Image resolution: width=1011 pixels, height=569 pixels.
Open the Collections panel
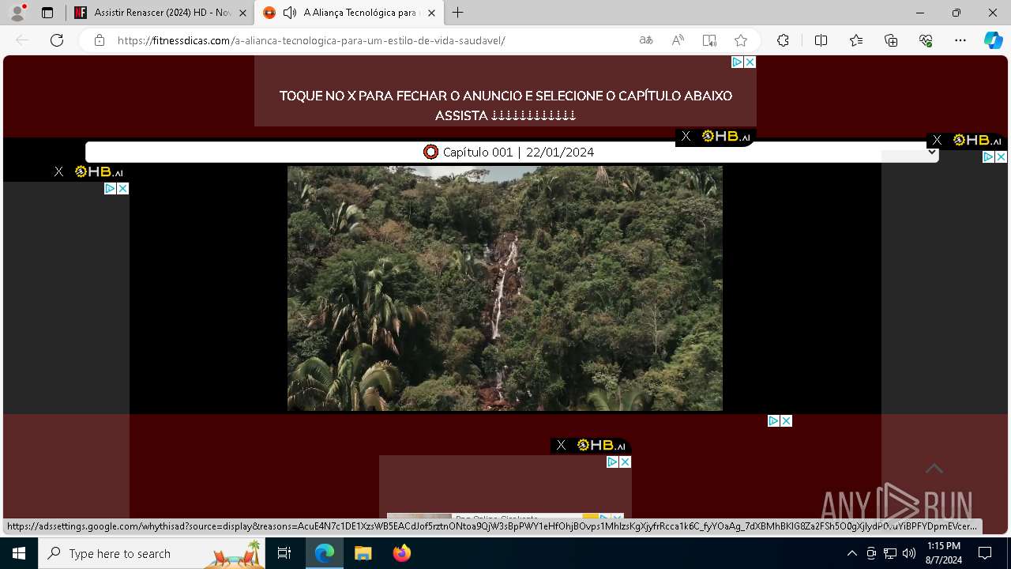click(891, 40)
